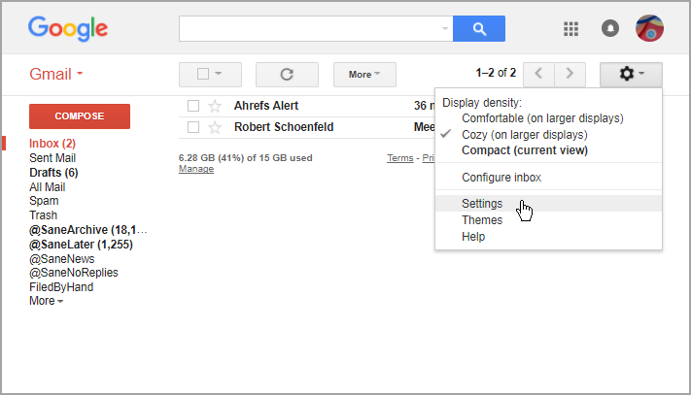Expand More labels in sidebar
This screenshot has height=395, width=691.
pos(47,301)
